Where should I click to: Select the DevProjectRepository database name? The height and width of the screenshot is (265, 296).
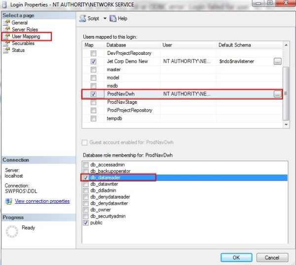point(129,53)
